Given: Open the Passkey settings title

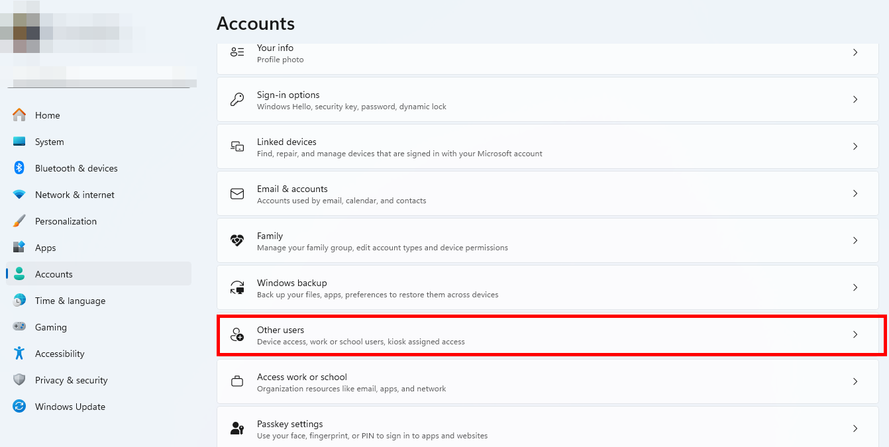Looking at the screenshot, I should [x=290, y=424].
